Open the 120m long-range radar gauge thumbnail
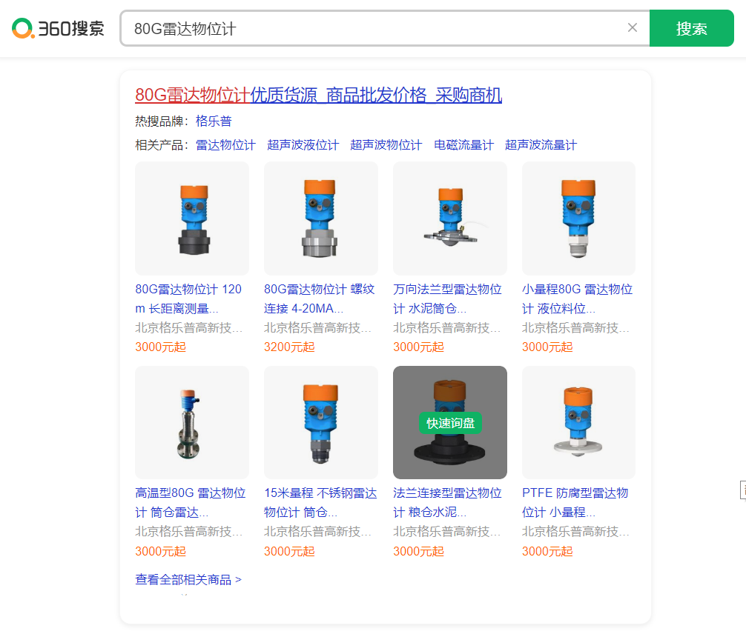The image size is (746, 634). tap(192, 218)
